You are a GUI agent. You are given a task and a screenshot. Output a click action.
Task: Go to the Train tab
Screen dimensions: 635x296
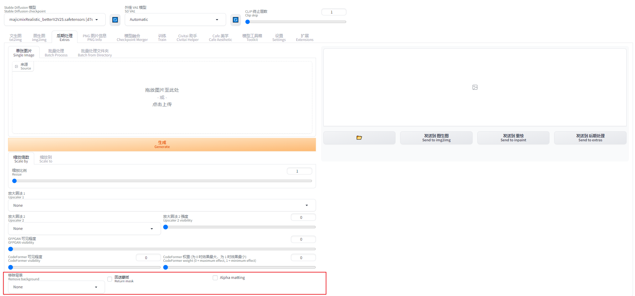pyautogui.click(x=162, y=37)
